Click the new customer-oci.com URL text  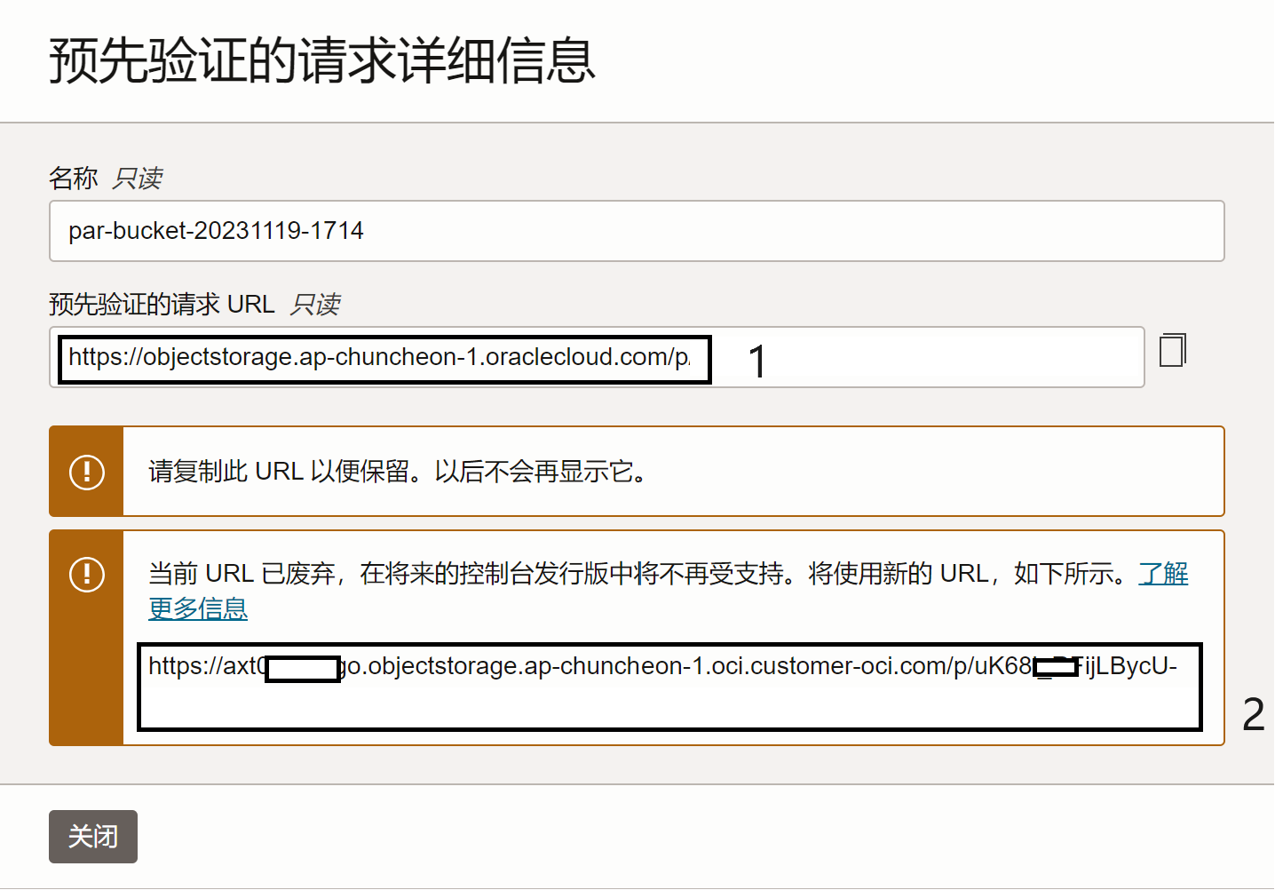[x=662, y=666]
